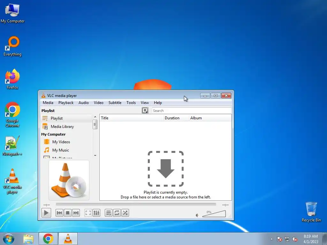The height and width of the screenshot is (245, 327).
Task: Select Firefox desktop shortcut
Action: click(12, 79)
